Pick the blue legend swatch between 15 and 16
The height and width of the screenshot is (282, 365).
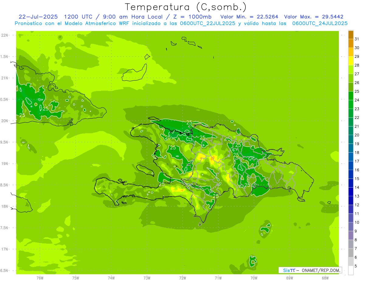[x=351, y=174]
